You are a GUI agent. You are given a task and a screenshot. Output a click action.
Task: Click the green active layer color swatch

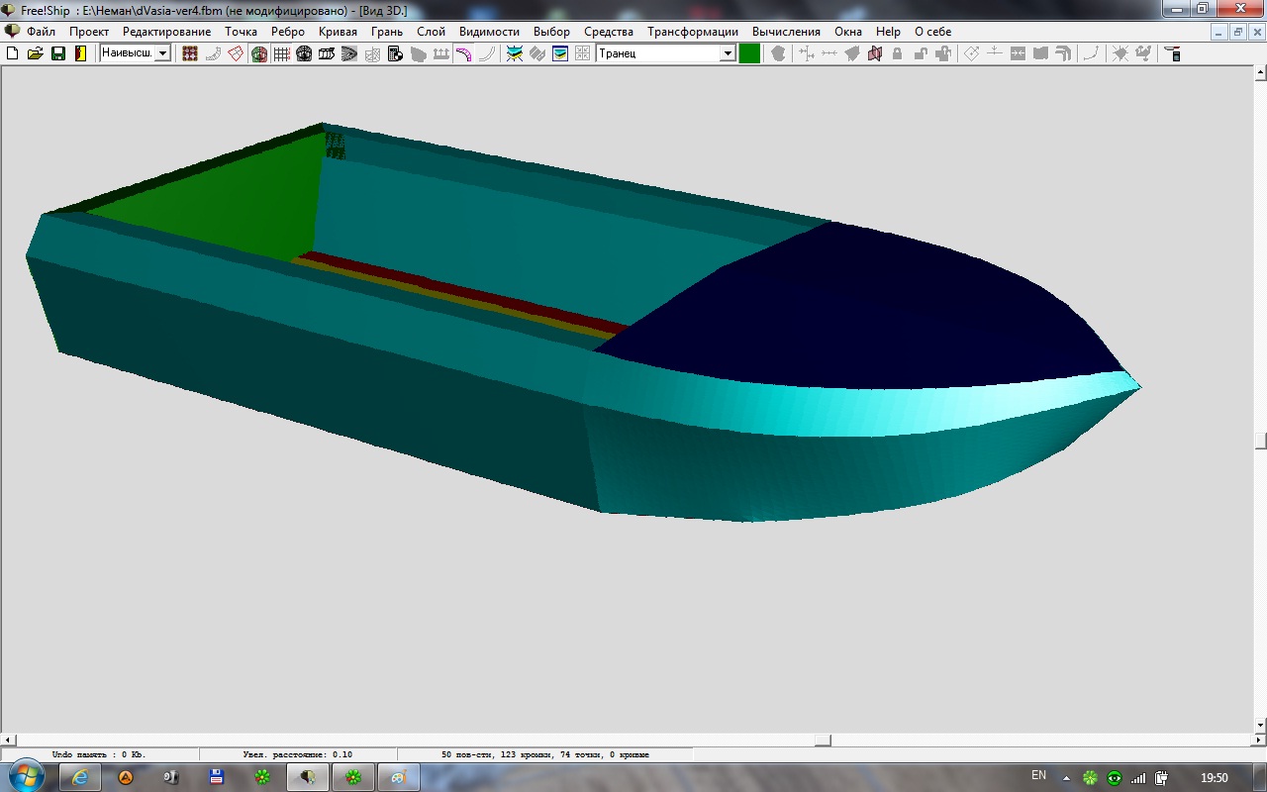749,53
